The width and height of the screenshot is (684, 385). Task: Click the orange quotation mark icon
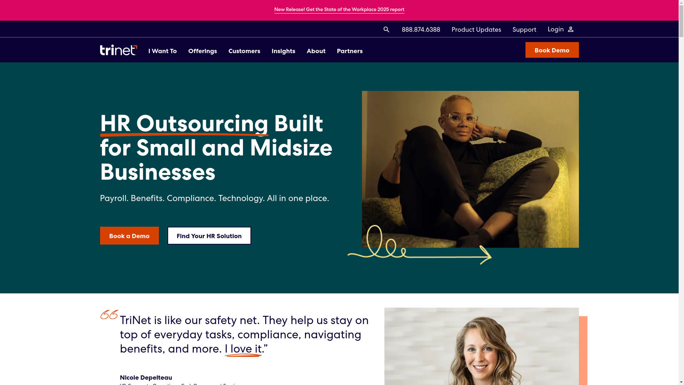coord(109,315)
